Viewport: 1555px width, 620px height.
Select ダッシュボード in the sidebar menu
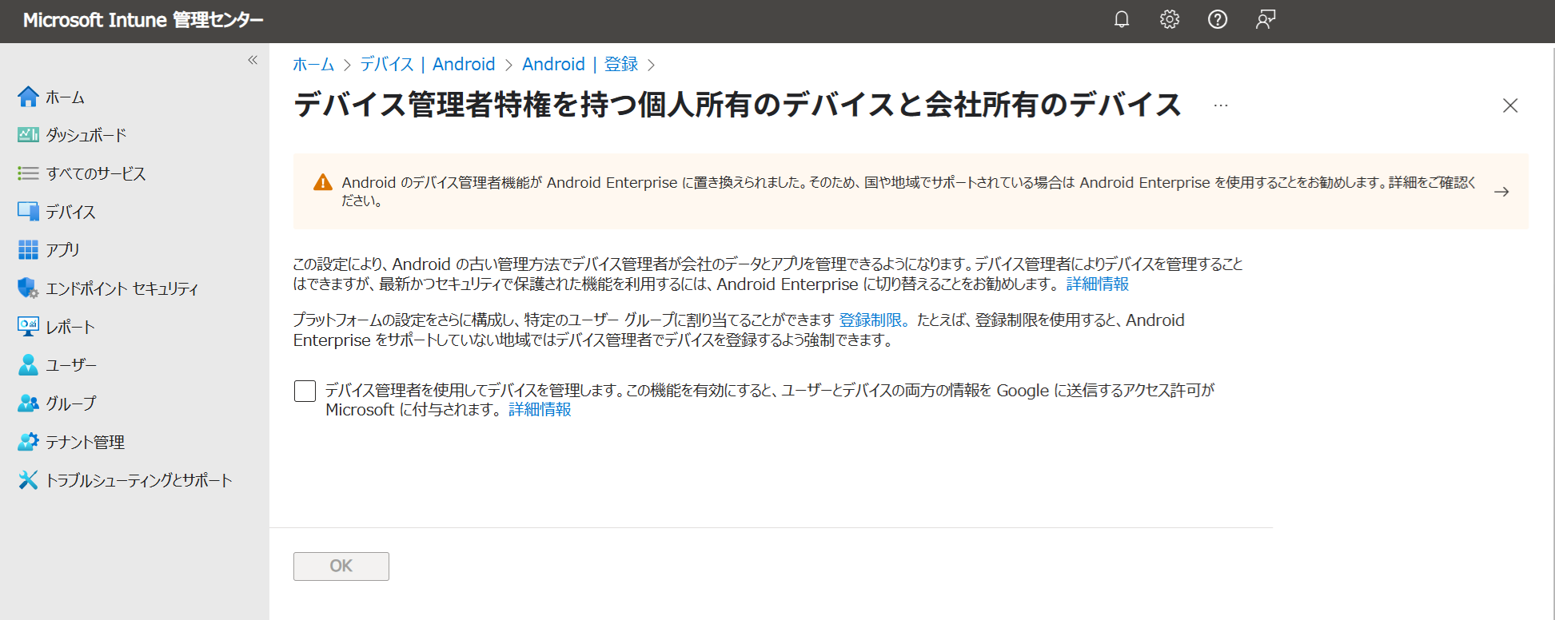click(86, 136)
